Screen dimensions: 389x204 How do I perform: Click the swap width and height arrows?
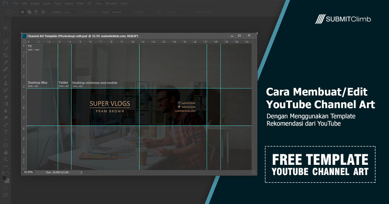[x=159, y=12]
